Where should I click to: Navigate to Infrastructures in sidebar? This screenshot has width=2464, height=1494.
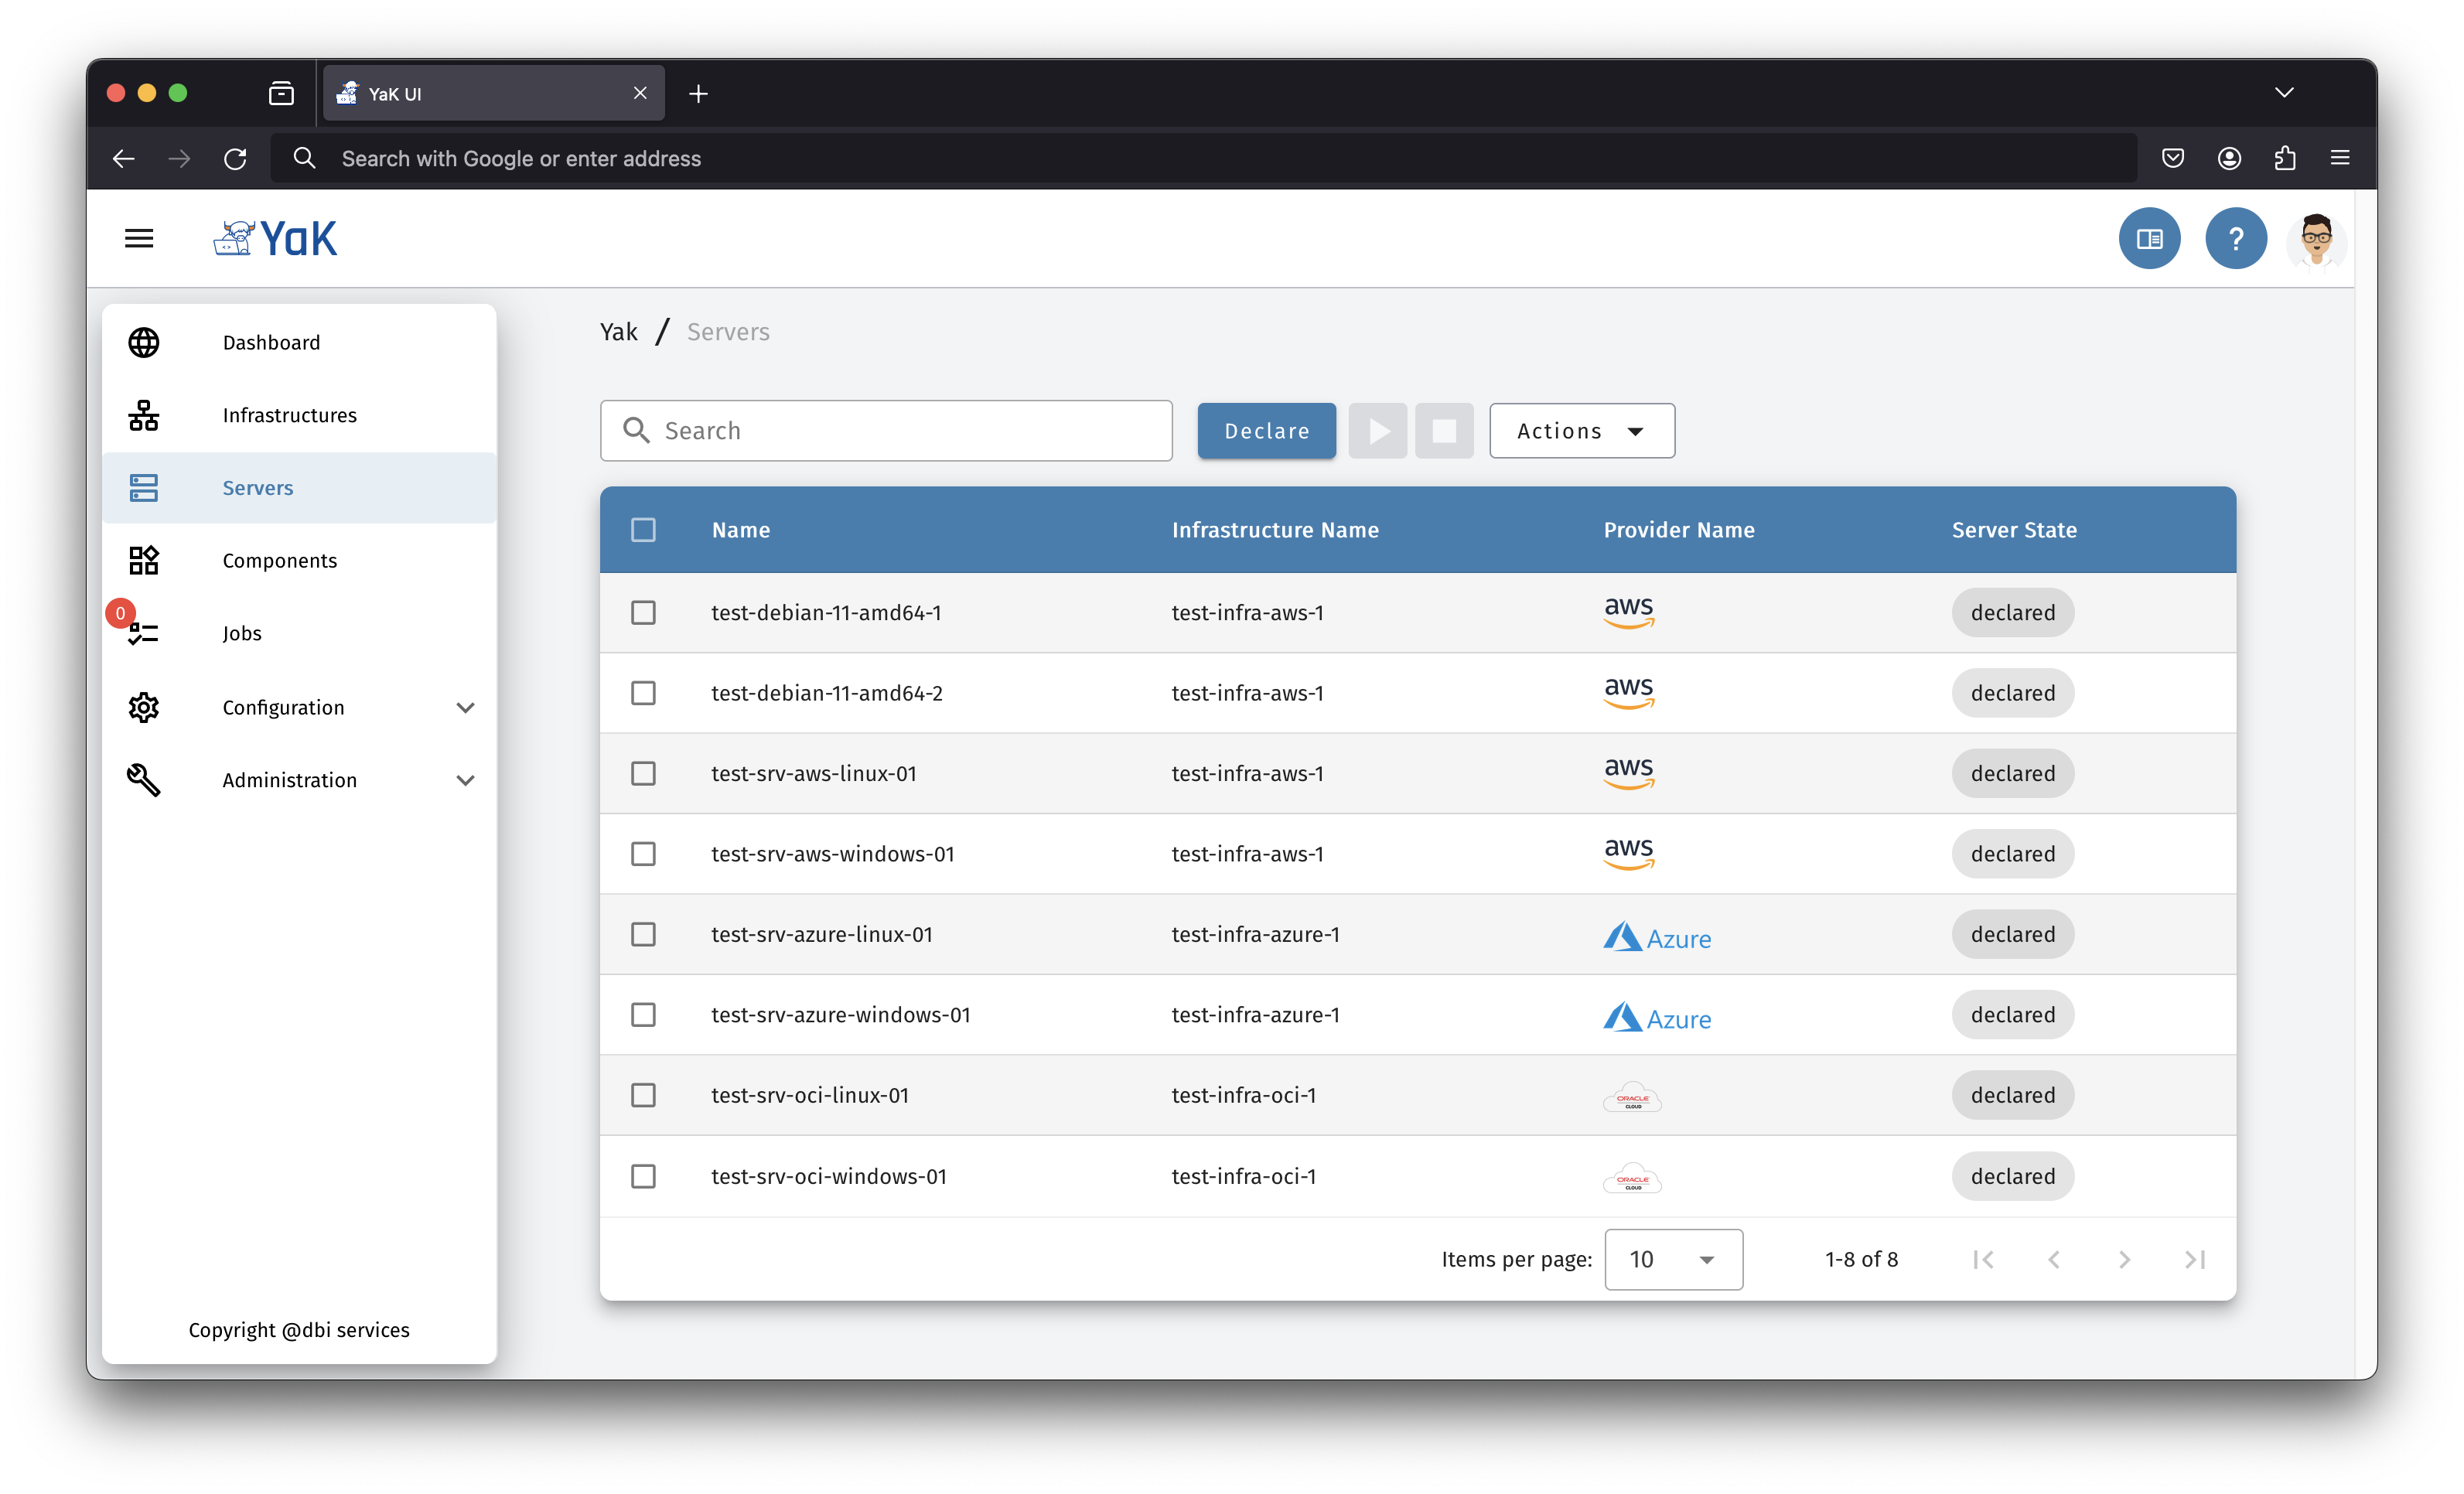289,415
